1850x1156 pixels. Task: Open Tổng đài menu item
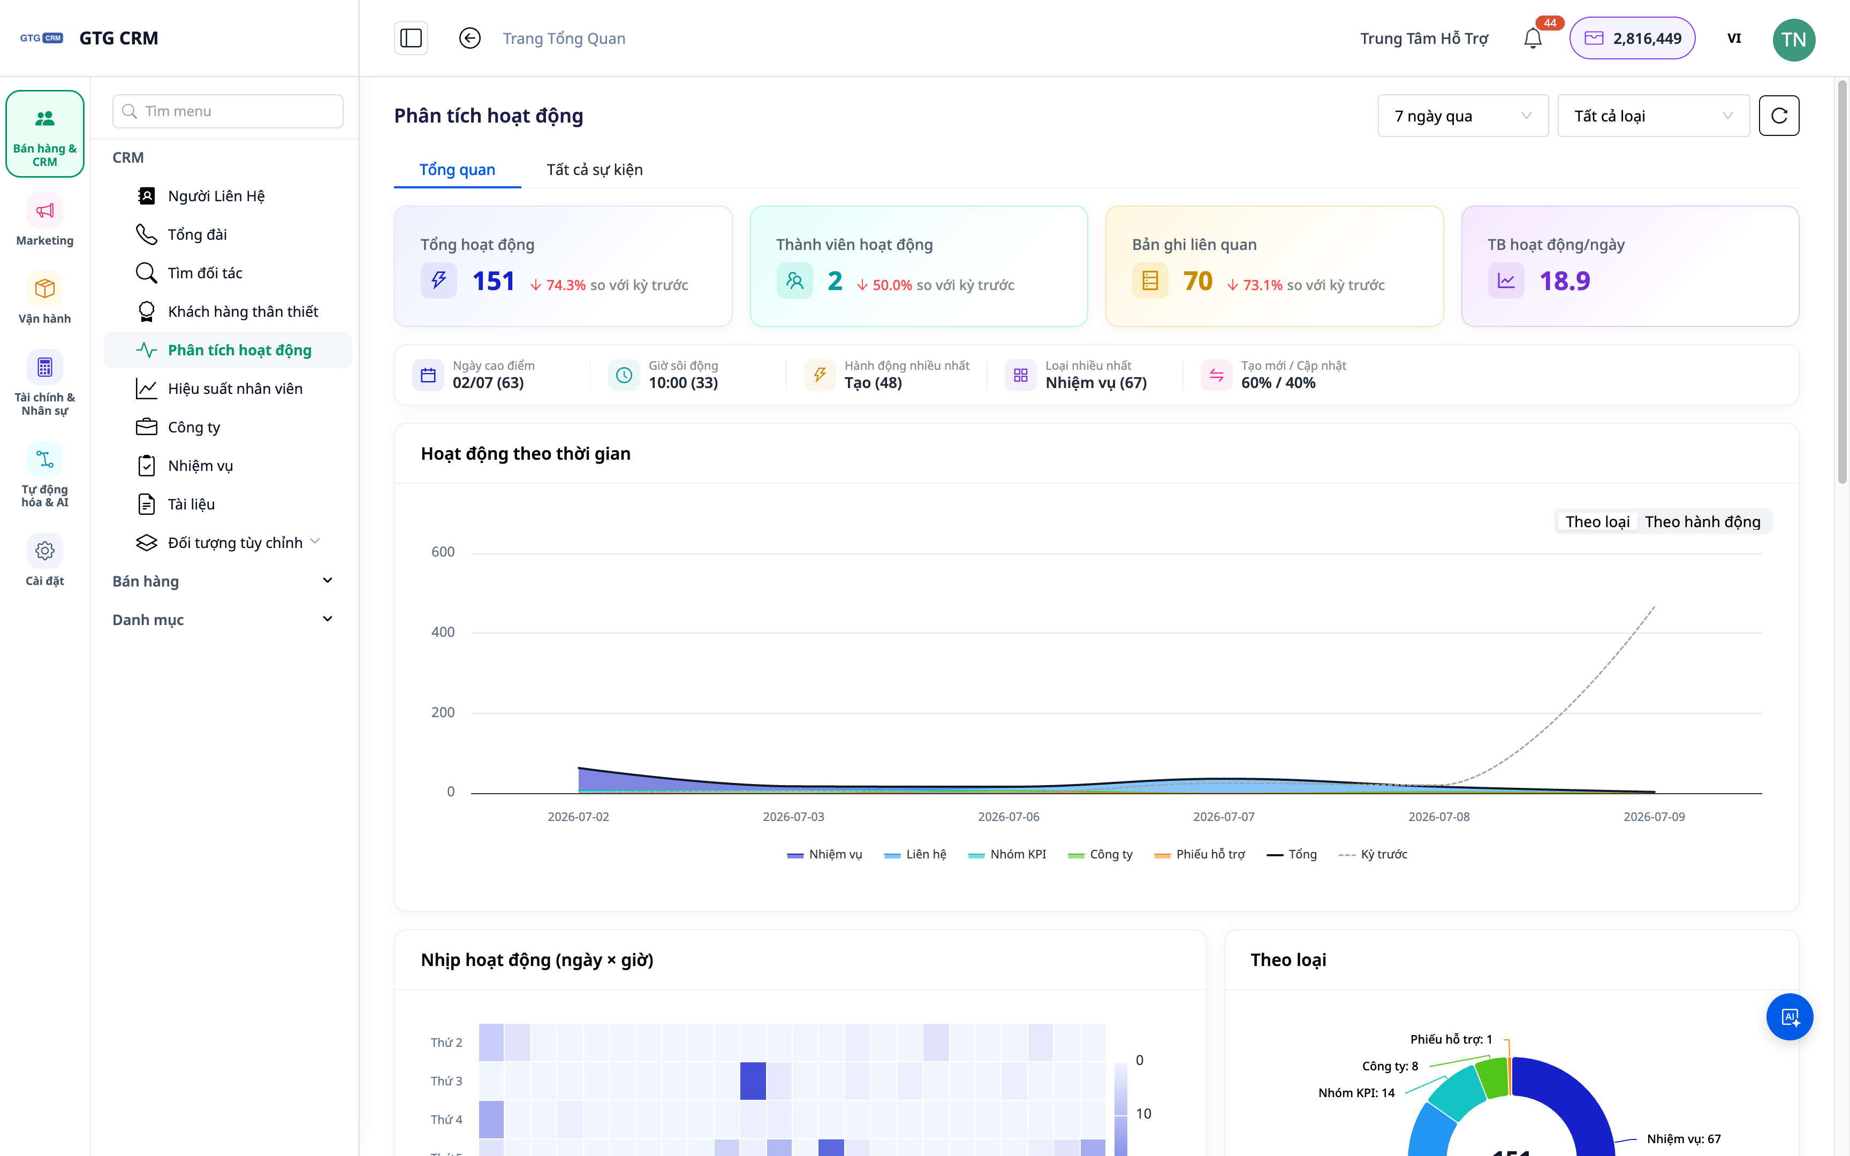pyautogui.click(x=228, y=234)
